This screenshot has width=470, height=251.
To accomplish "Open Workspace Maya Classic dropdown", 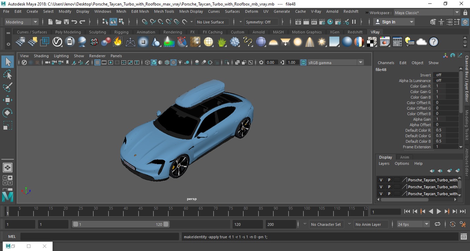I will (x=427, y=13).
